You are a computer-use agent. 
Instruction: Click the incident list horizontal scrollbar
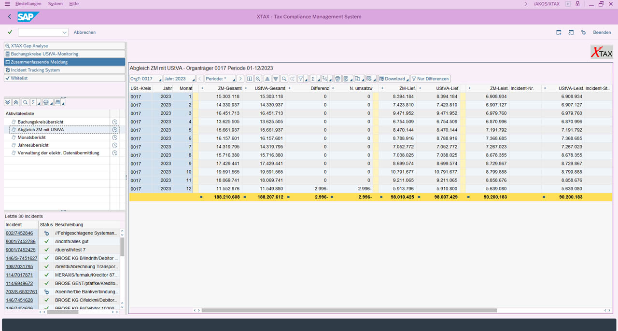coord(64,312)
